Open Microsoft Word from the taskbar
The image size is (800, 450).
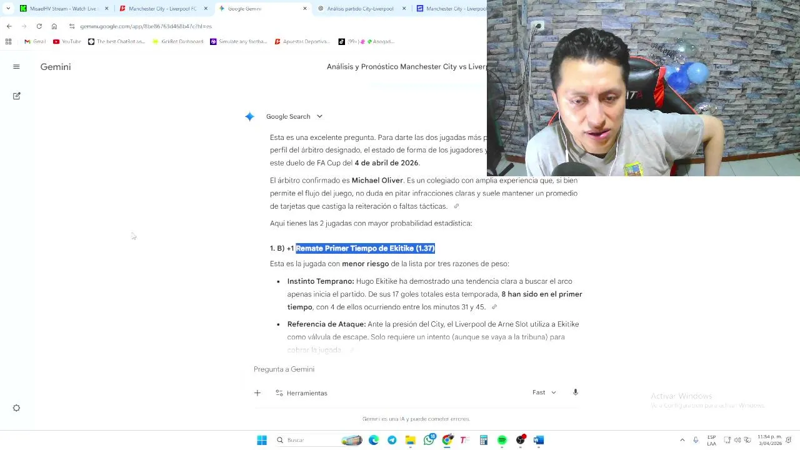[539, 440]
